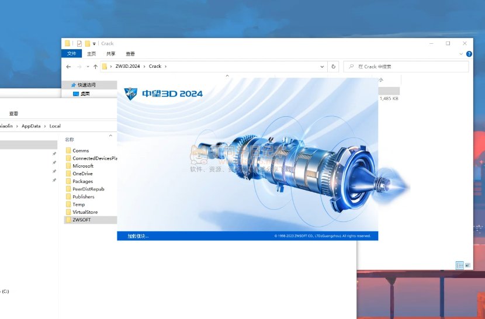Click the ZWSOFT folder icon

(x=68, y=220)
